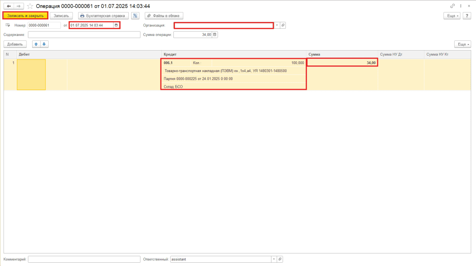Click the Кредит column header
Image resolution: width=476 pixels, height=266 pixels.
pyautogui.click(x=234, y=54)
